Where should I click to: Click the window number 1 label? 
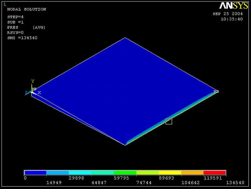pyautogui.click(x=4, y=4)
